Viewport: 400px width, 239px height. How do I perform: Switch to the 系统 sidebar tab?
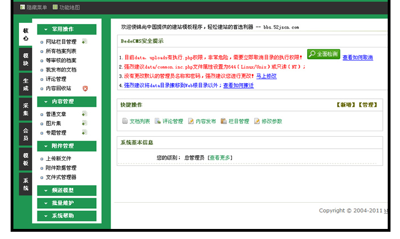[26, 184]
